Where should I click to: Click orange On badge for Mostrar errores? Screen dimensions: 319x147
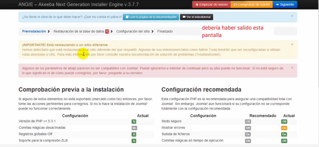[284, 128]
